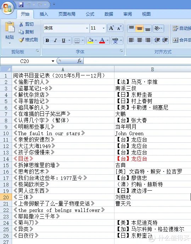Click the Save icon in quick access toolbar

(x=21, y=5)
